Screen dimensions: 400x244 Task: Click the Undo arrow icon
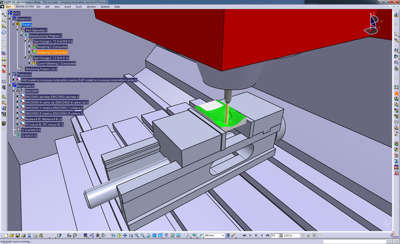tap(47, 235)
